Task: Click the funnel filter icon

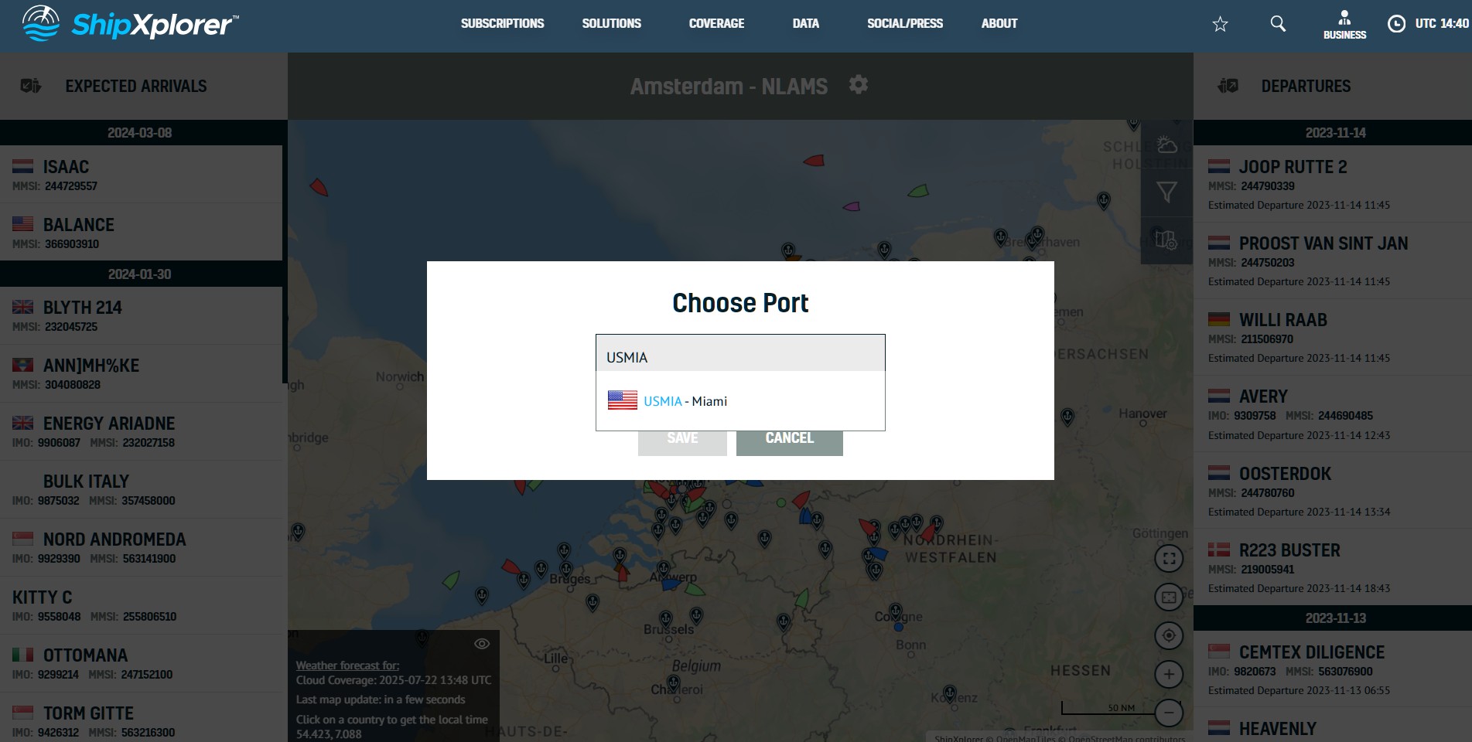Action: point(1166,192)
